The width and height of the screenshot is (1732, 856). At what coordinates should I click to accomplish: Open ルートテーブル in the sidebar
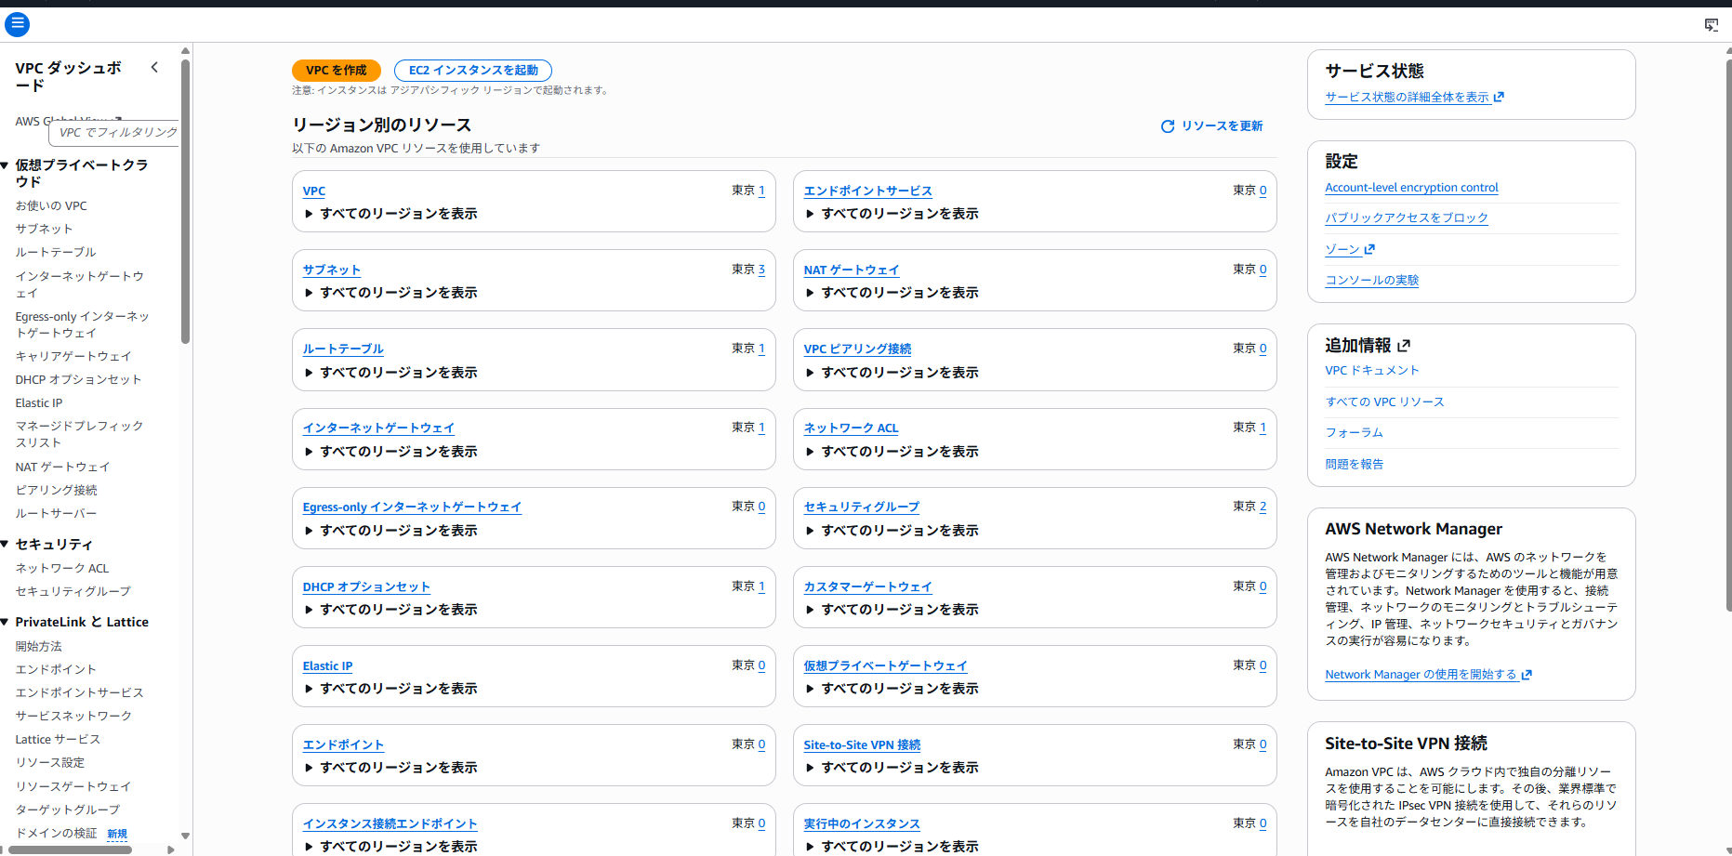56,252
